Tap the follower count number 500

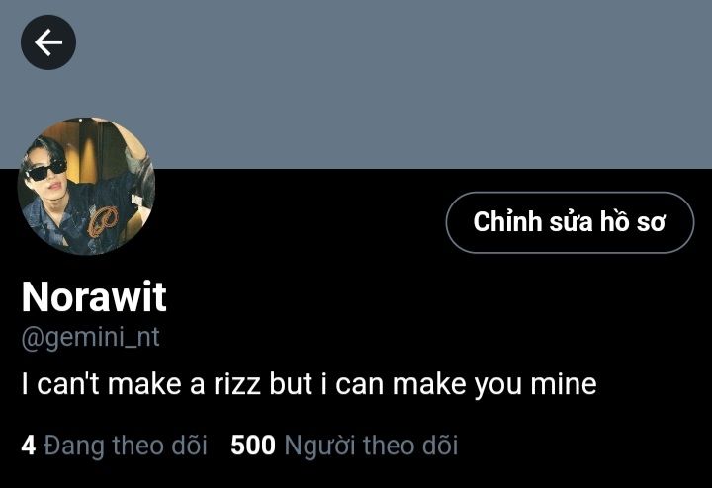253,446
